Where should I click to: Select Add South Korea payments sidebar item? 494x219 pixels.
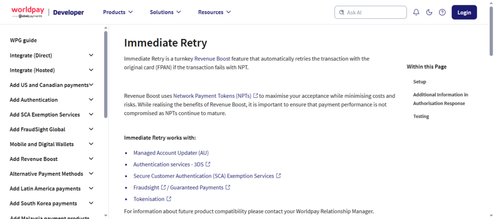(x=43, y=203)
